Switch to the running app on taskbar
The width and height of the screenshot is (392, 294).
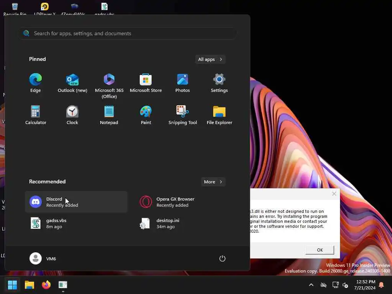pos(63,285)
